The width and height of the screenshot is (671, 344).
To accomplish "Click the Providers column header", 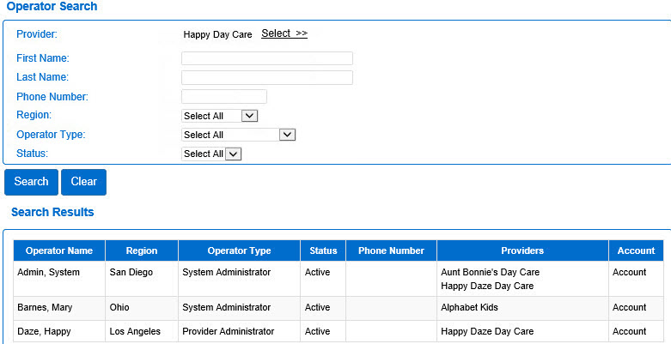I will click(x=522, y=251).
